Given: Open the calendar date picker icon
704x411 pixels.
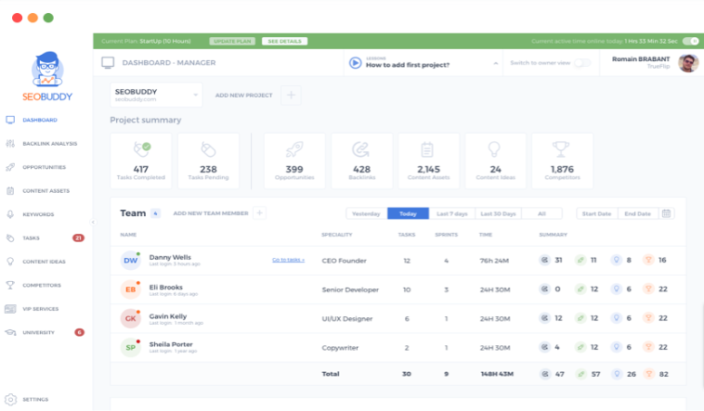Looking at the screenshot, I should [x=667, y=213].
